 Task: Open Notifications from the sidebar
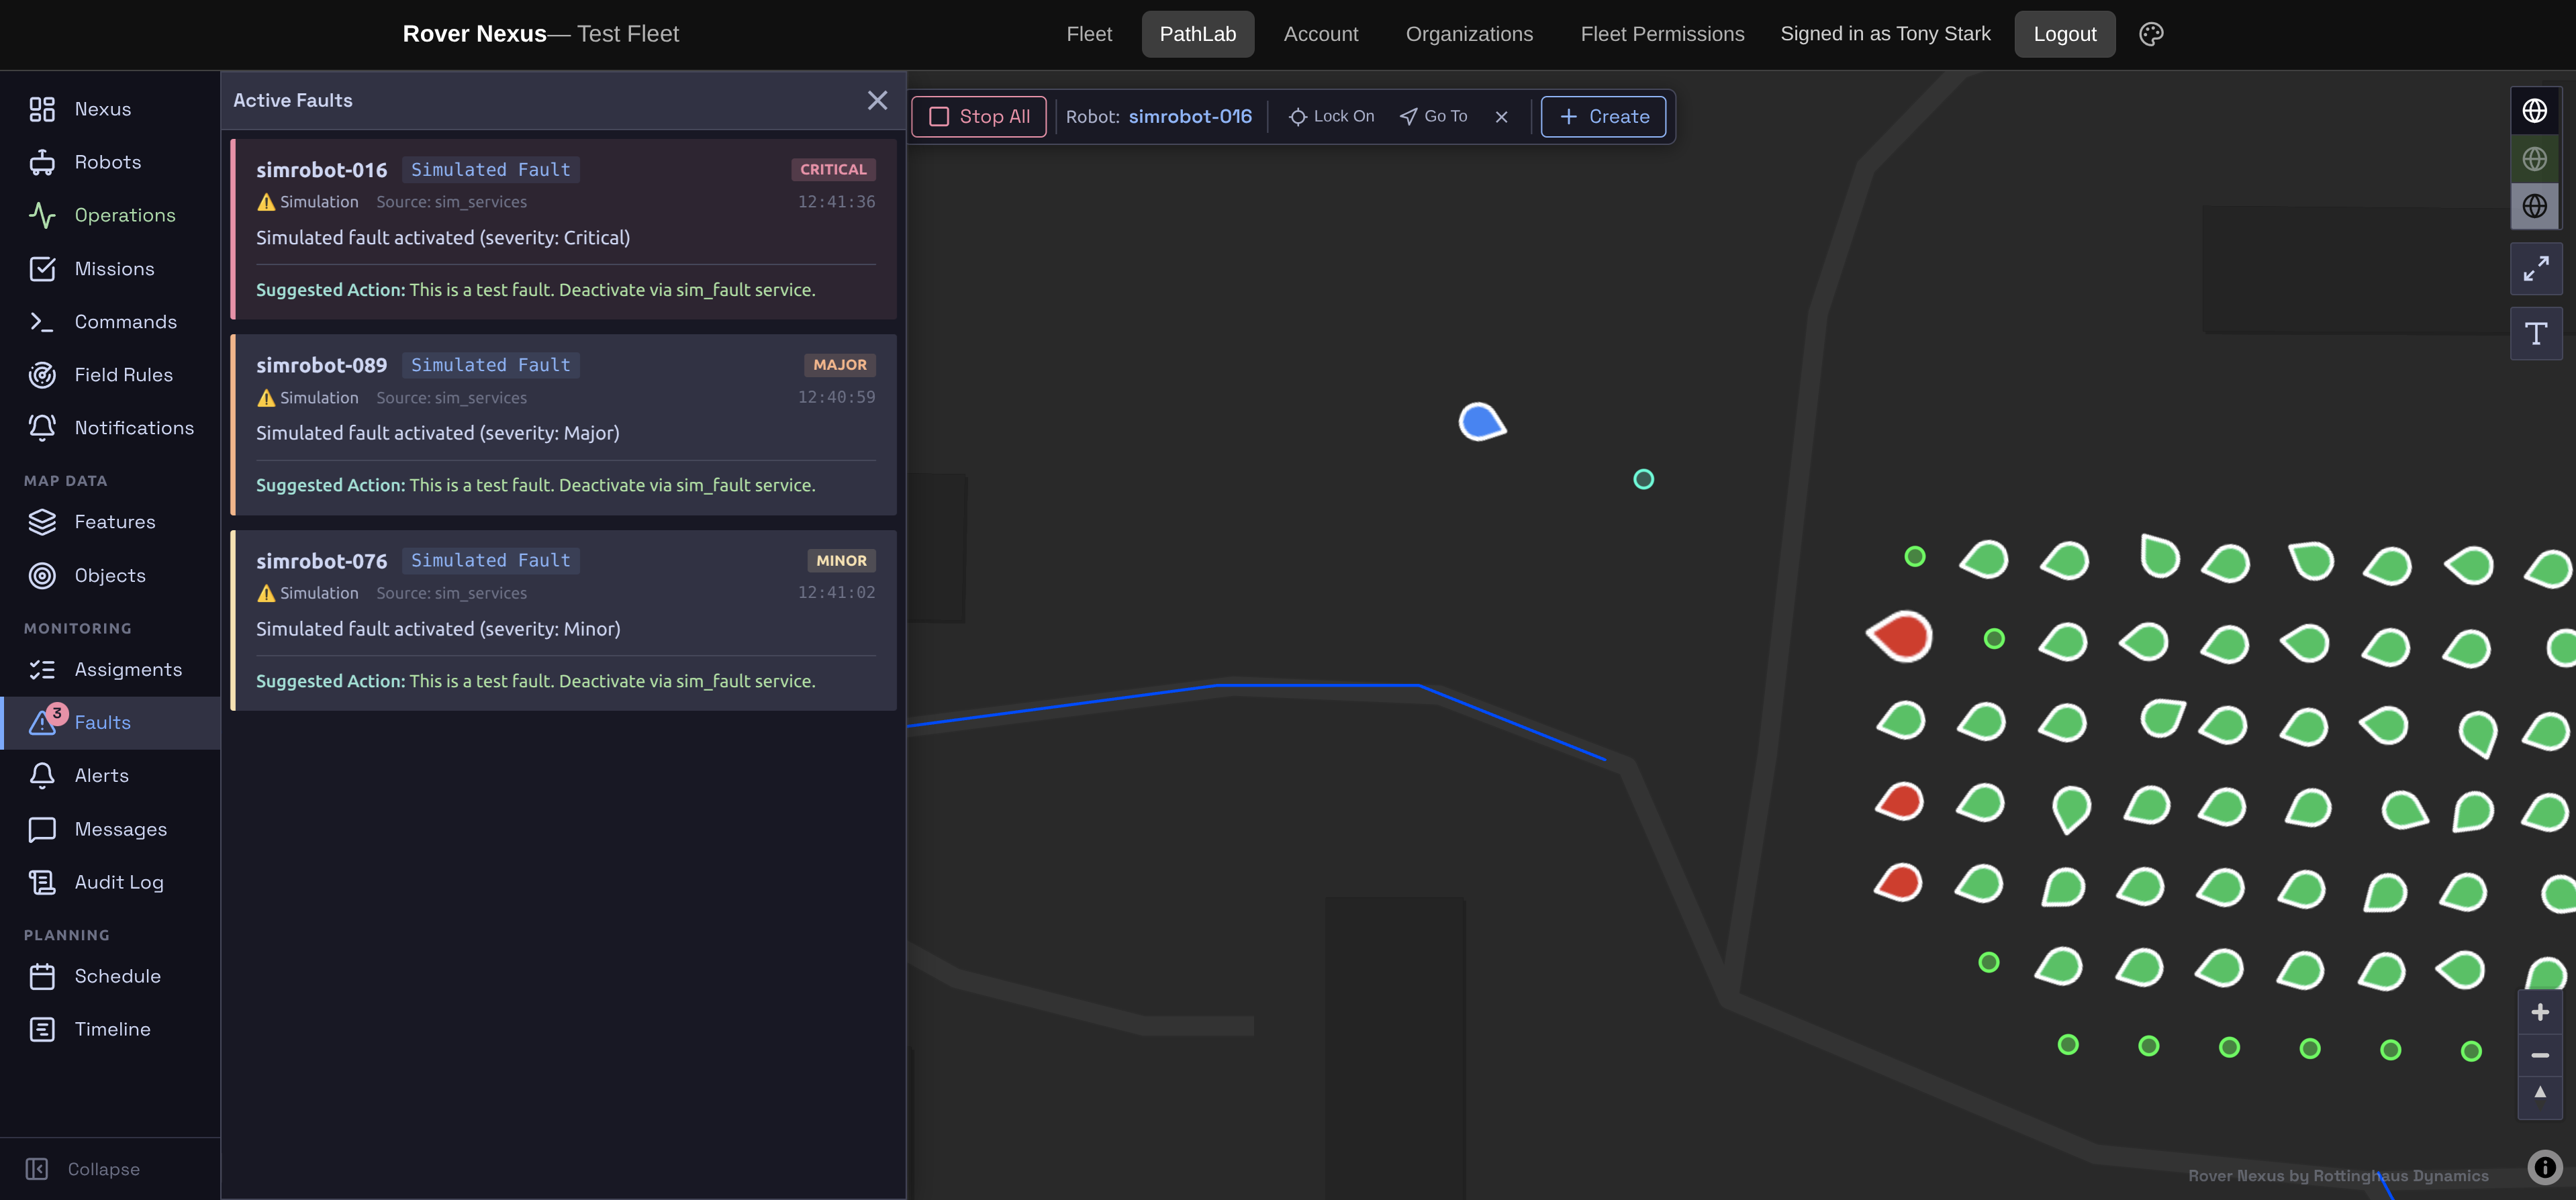click(110, 427)
